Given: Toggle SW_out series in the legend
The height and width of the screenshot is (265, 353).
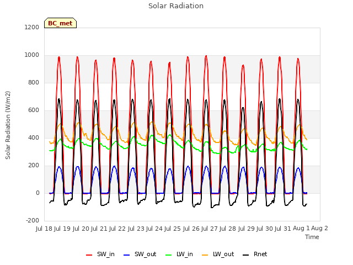Looking at the screenshot, I should 140,254.
